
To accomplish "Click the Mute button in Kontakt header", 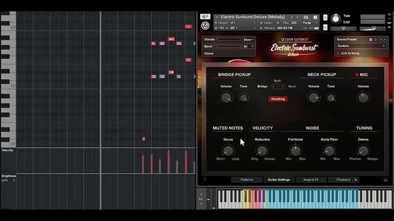I will (x=325, y=27).
